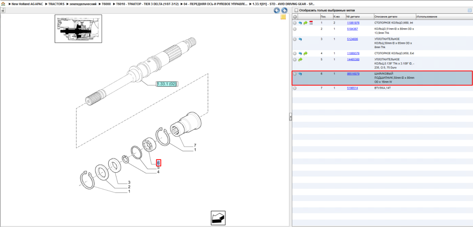Open 1.33.1[01] 4WD DRIVING GEAR breadcrumb

pyautogui.click(x=283, y=4)
